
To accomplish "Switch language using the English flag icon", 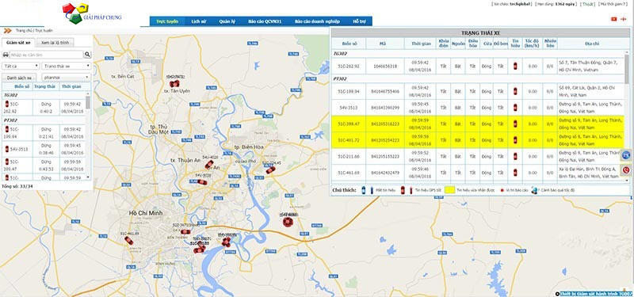I will click(623, 19).
